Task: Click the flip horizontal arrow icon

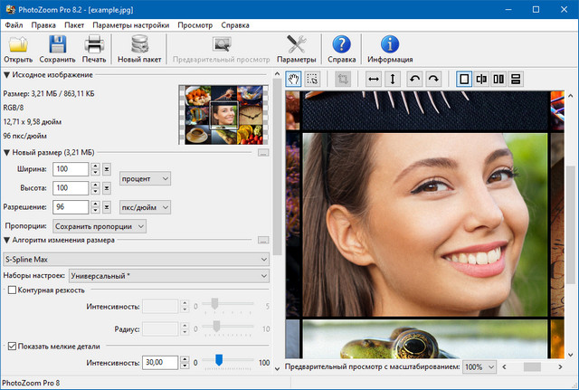Action: coord(373,79)
